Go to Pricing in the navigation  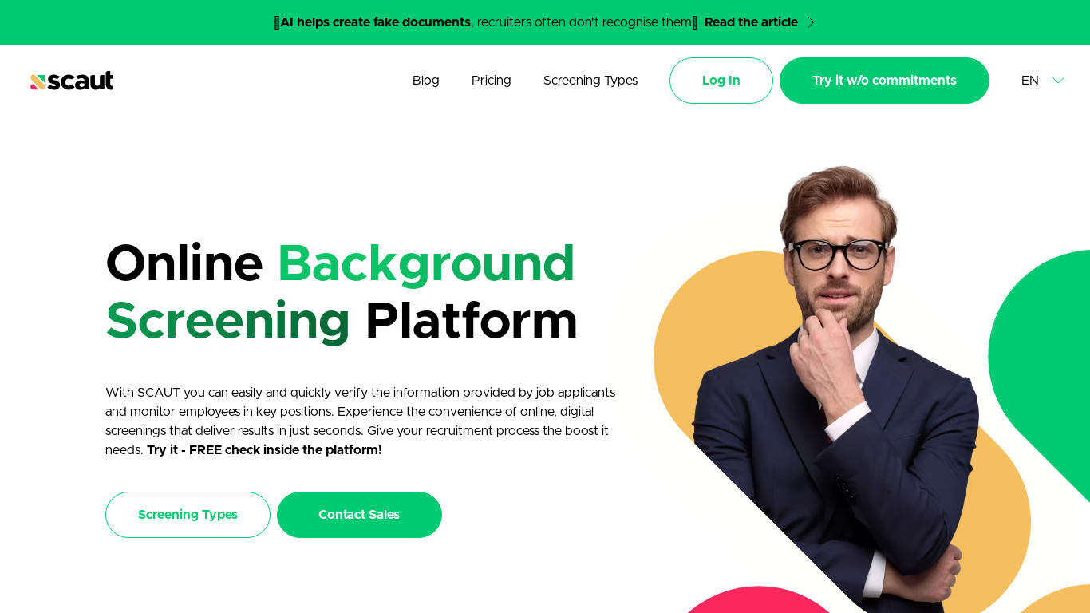[492, 81]
